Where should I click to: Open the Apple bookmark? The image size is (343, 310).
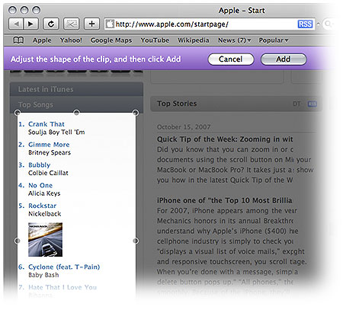tap(42, 40)
